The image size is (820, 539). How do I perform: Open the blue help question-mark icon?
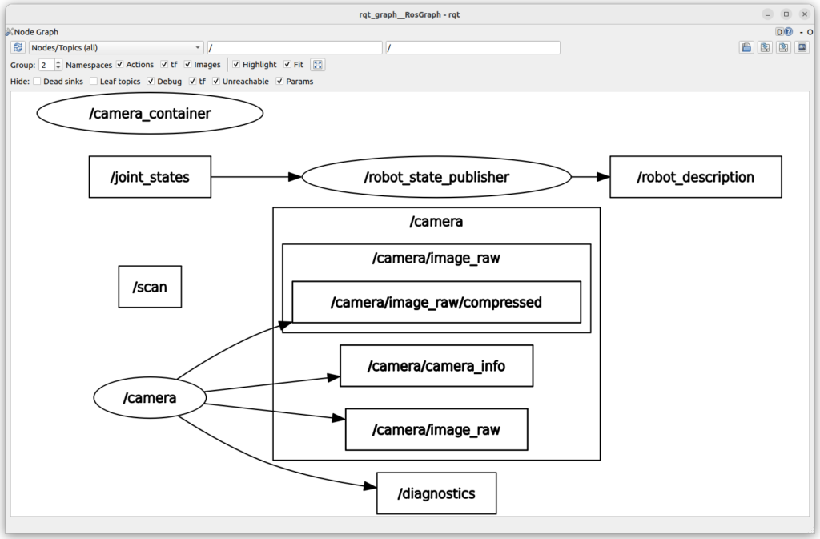pos(788,32)
